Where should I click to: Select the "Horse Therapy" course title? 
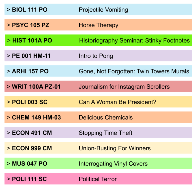(98, 25)
